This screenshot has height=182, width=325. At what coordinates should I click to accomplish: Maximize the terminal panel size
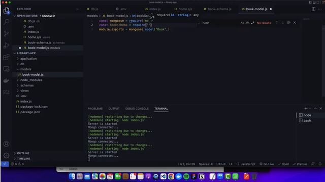click(315, 109)
